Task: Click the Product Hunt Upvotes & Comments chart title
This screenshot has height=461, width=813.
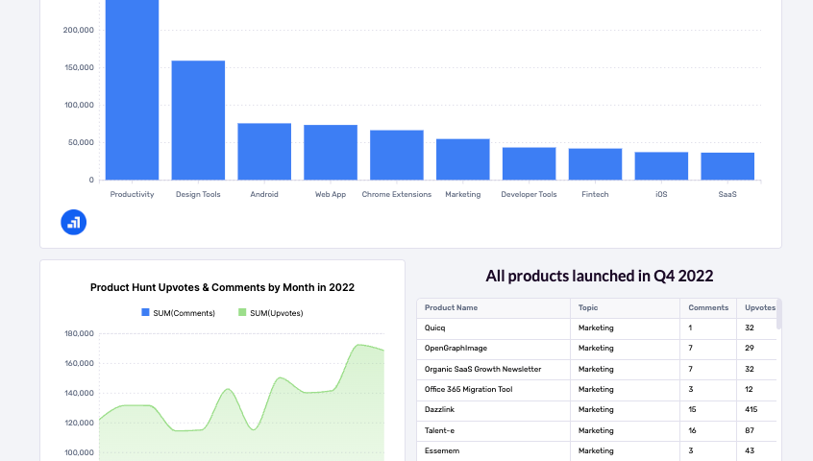Action: 222,287
